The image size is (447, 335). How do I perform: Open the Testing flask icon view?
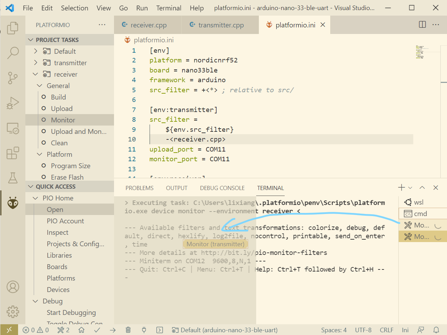pyautogui.click(x=13, y=178)
